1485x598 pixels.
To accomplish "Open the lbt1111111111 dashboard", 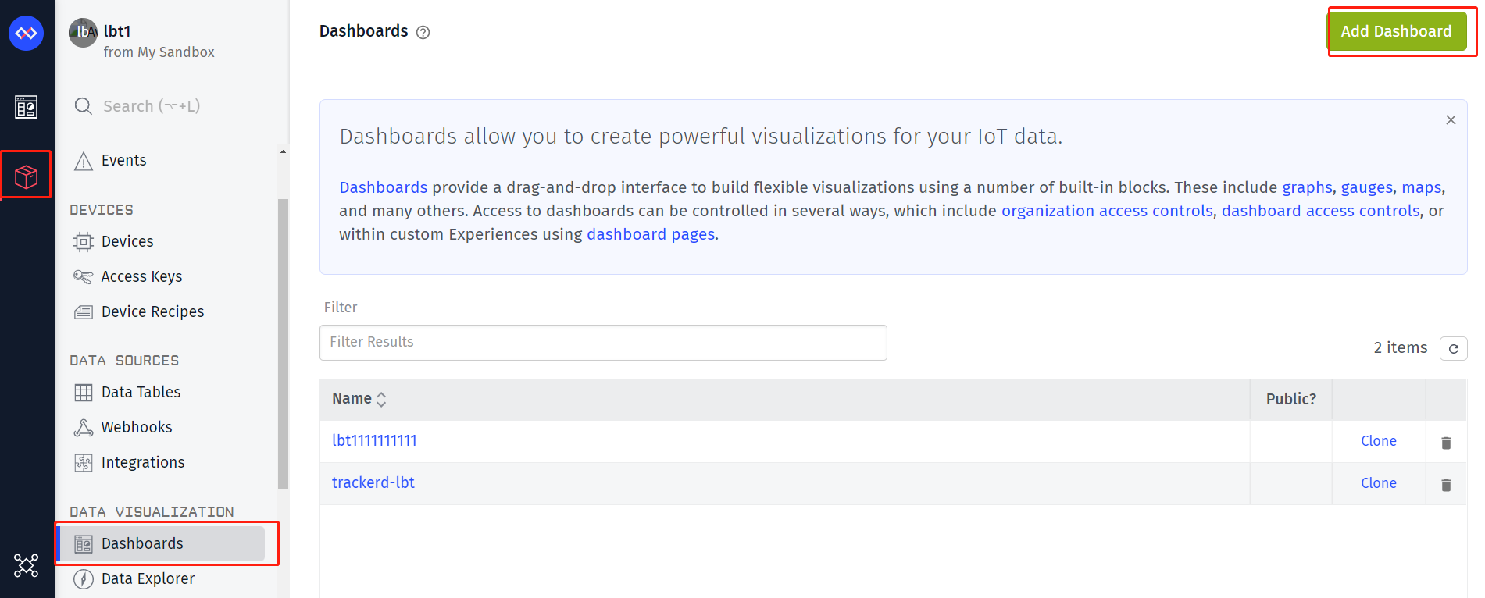I will click(374, 440).
